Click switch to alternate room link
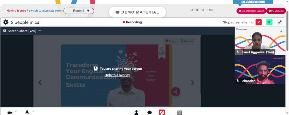The width and height of the screenshot is (289, 115). [x=46, y=11]
